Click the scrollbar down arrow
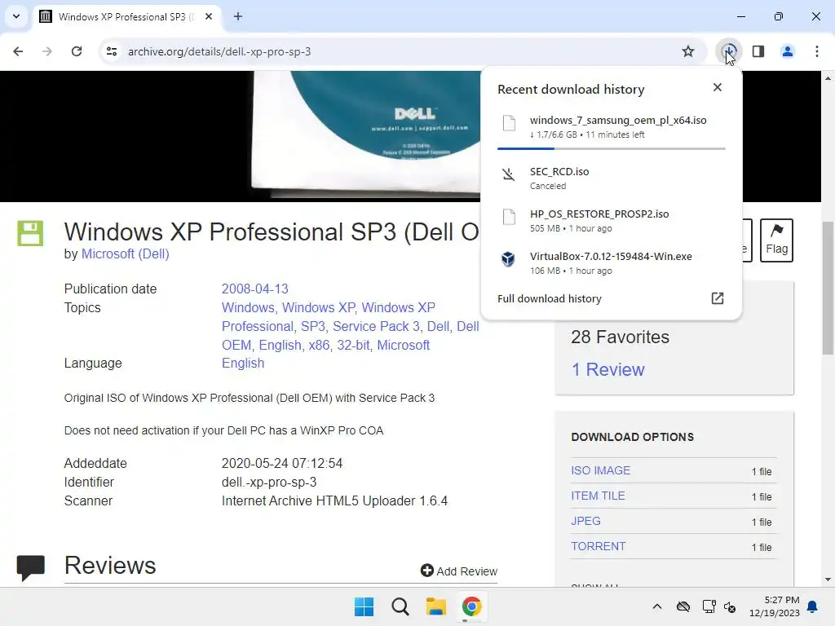835x626 pixels. 828,580
